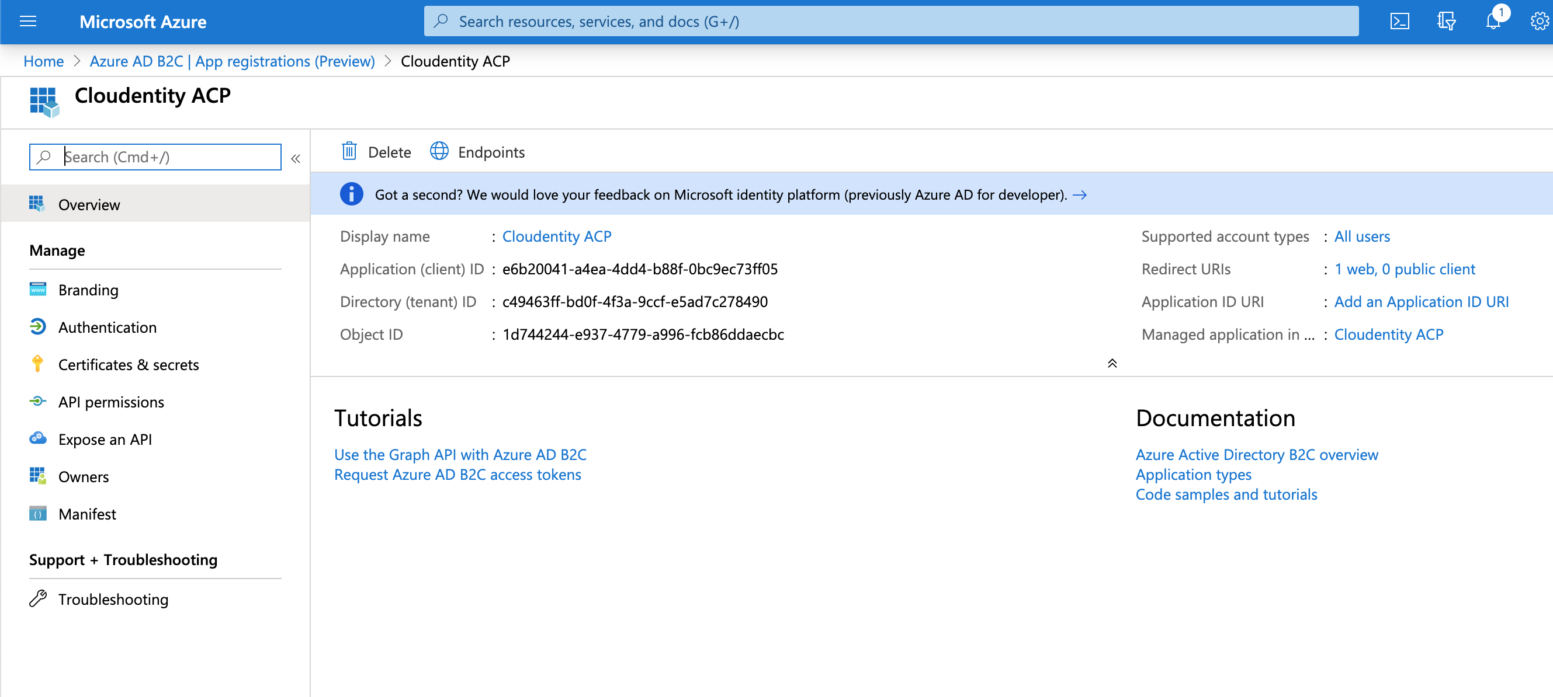The width and height of the screenshot is (1553, 697).
Task: Open Cloud Shell from the top bar
Action: [1399, 22]
